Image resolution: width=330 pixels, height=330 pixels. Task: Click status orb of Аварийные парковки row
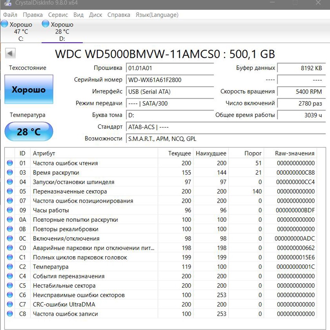tap(10, 248)
